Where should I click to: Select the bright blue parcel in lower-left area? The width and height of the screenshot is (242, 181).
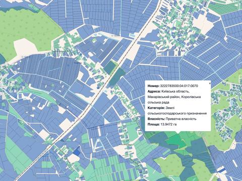pos(77,151)
